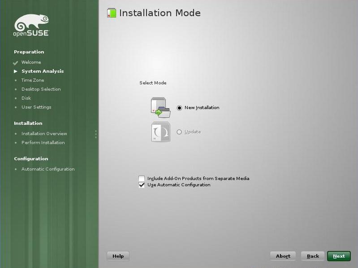The height and width of the screenshot is (268, 358).
Task: Click the Automatic Configuration step
Action: tap(48, 169)
